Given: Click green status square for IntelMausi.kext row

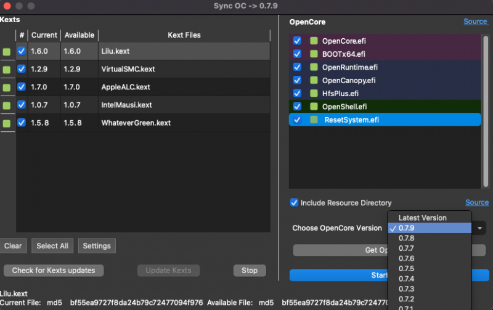Looking at the screenshot, I should coord(6,105).
